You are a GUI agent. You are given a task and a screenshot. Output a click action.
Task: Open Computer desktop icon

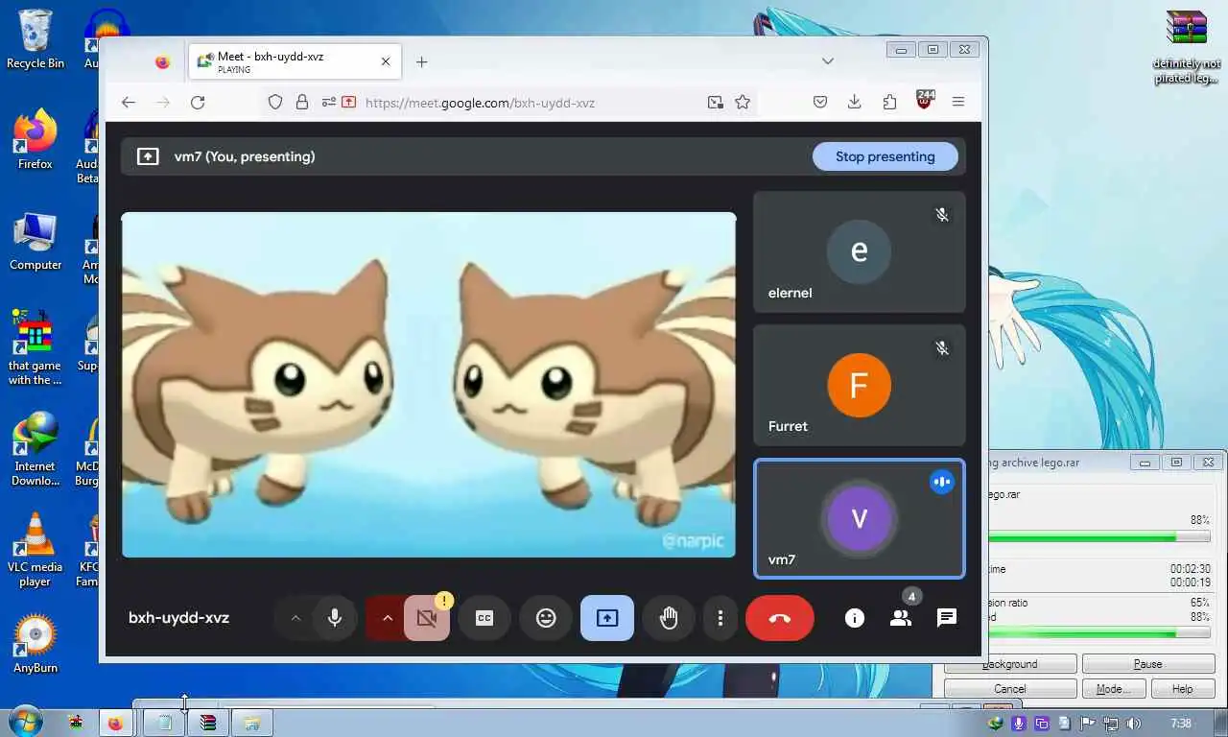tap(35, 241)
